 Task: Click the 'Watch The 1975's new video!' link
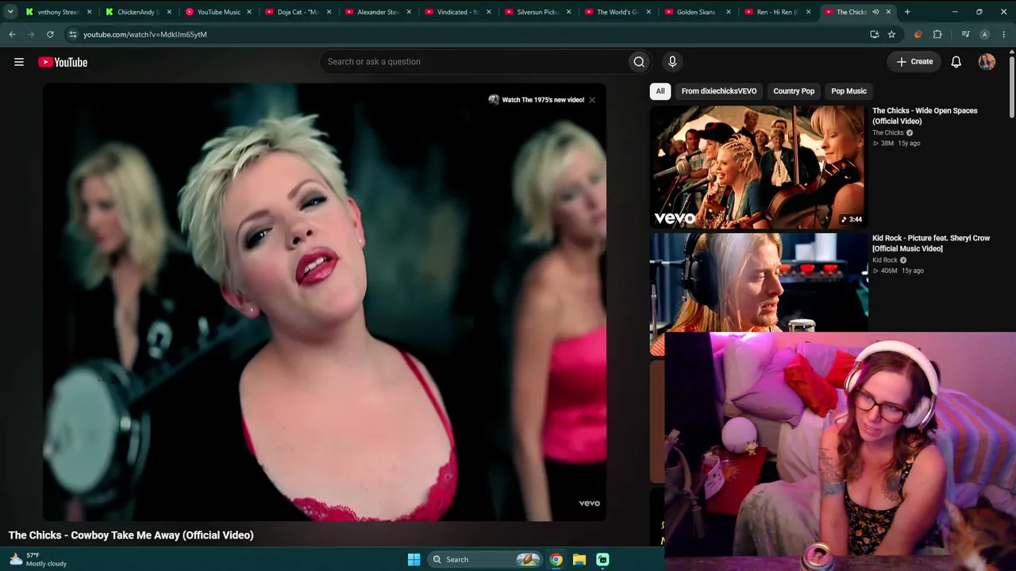(543, 100)
